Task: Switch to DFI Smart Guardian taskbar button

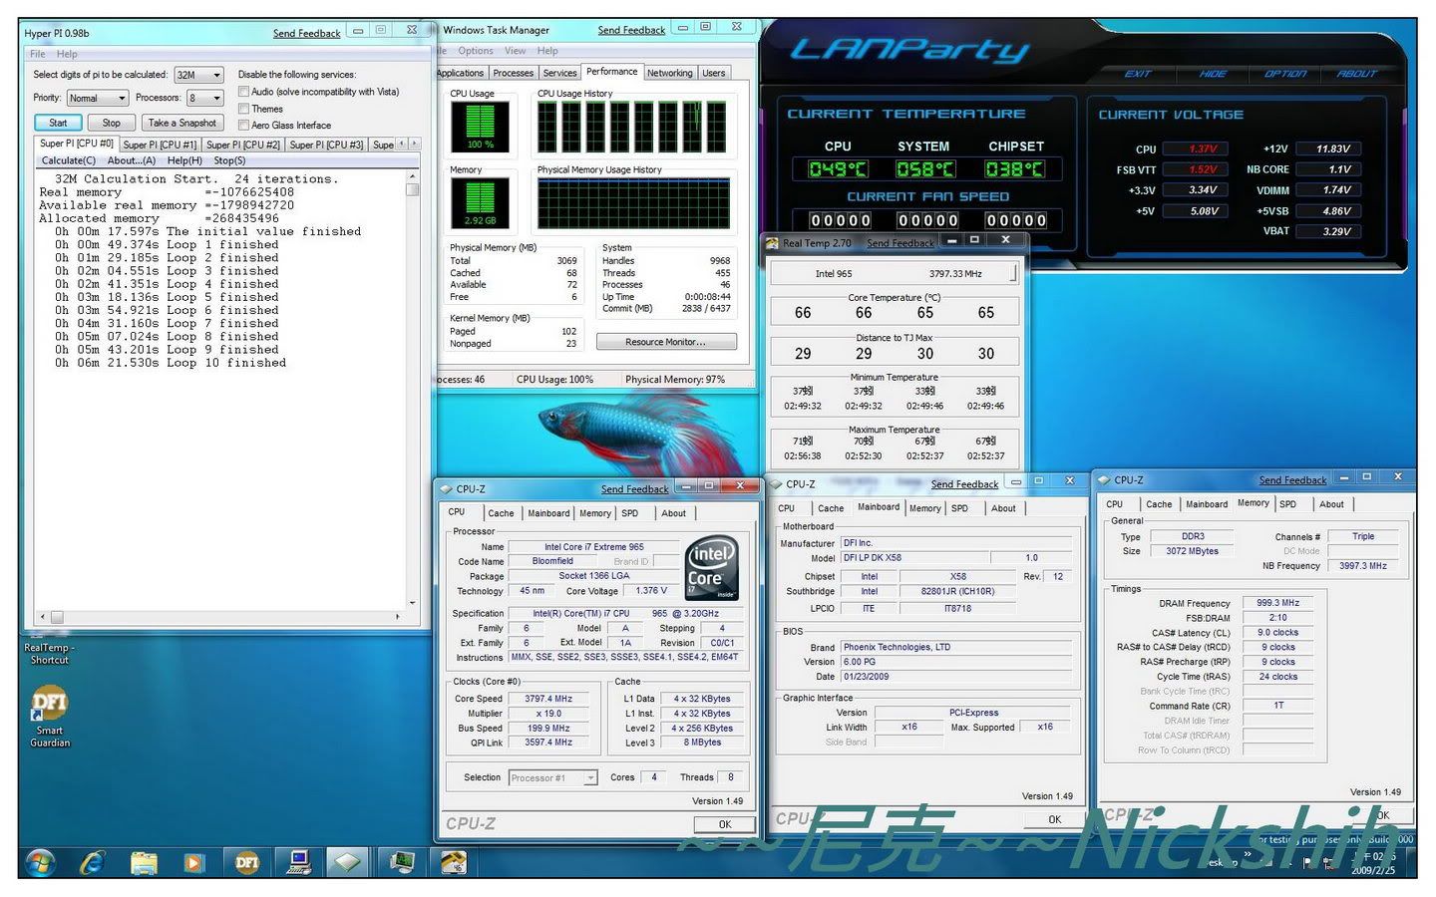Action: tap(246, 862)
